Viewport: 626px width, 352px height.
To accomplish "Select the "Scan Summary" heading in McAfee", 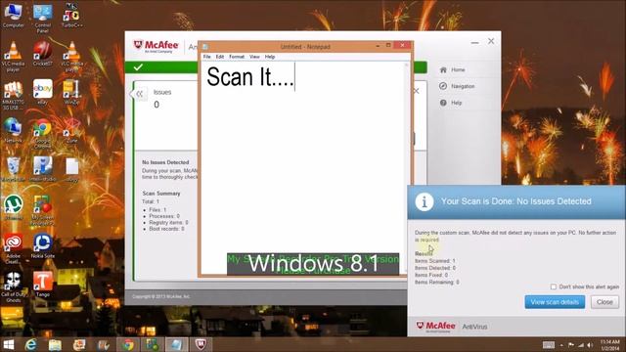I will [x=161, y=194].
